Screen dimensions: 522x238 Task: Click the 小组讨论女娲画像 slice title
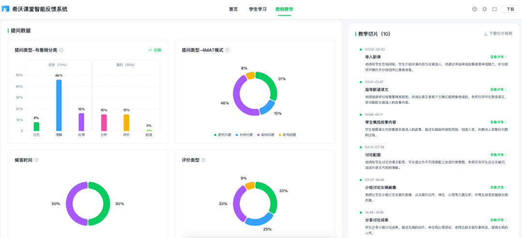pyautogui.click(x=380, y=187)
